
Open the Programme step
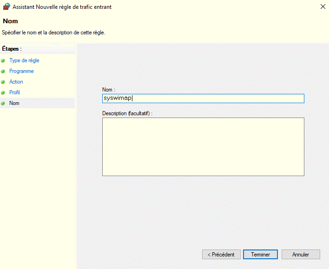pos(21,71)
